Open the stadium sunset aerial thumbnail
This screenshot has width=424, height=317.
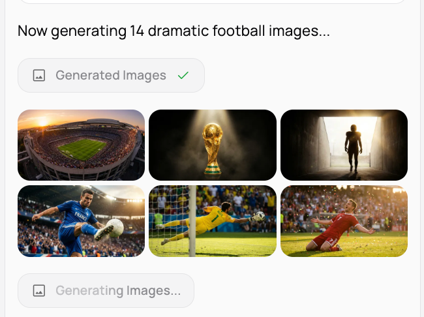click(x=81, y=145)
